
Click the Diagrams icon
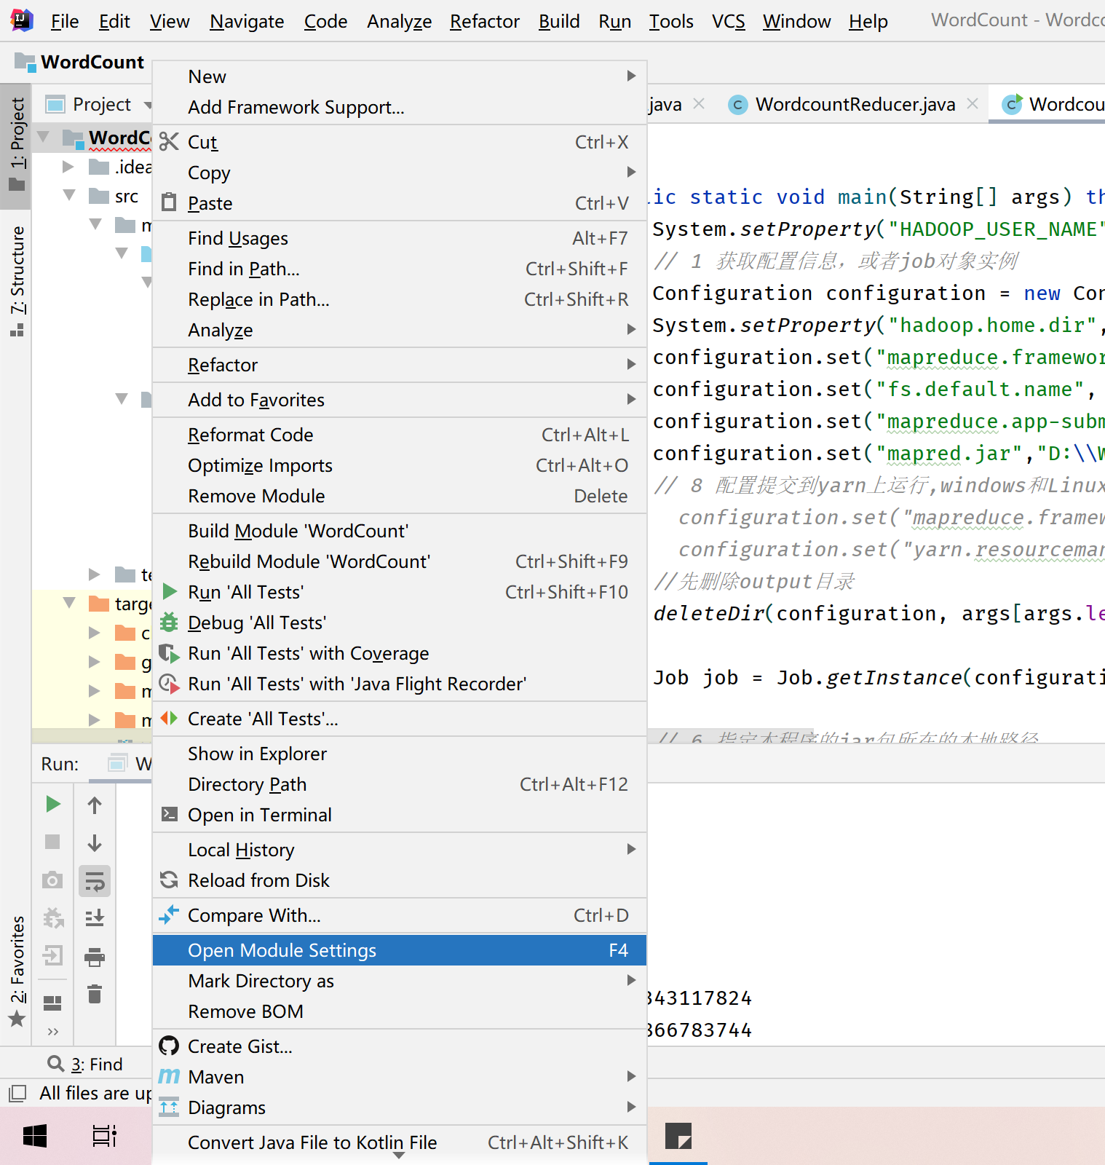169,1107
